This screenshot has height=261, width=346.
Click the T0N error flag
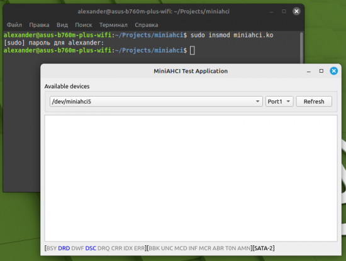(x=231, y=248)
